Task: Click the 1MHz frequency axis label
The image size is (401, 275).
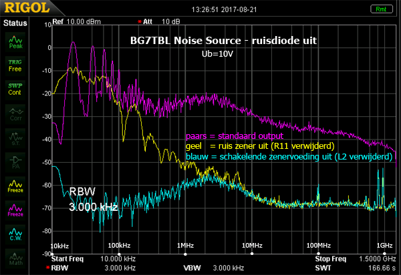Action: pyautogui.click(x=185, y=246)
